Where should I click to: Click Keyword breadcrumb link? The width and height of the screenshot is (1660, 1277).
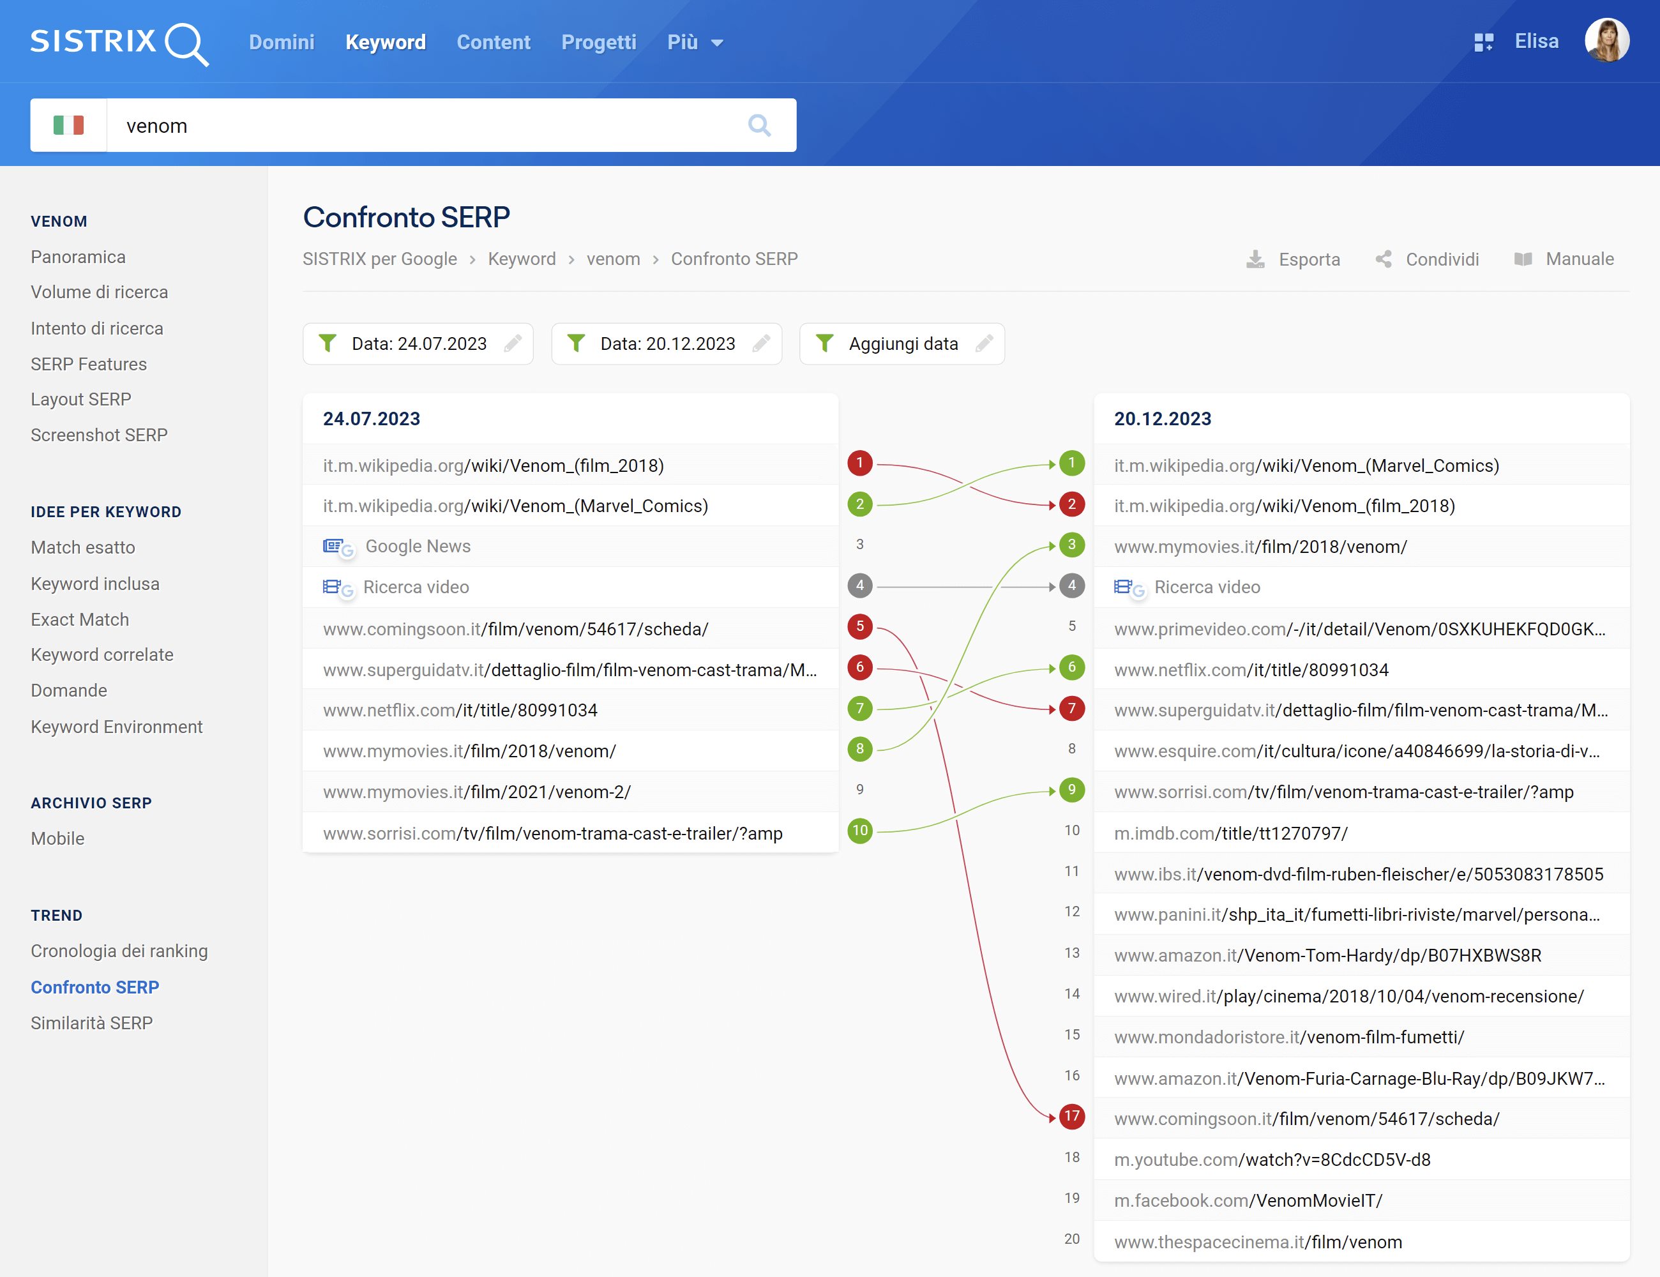click(522, 259)
